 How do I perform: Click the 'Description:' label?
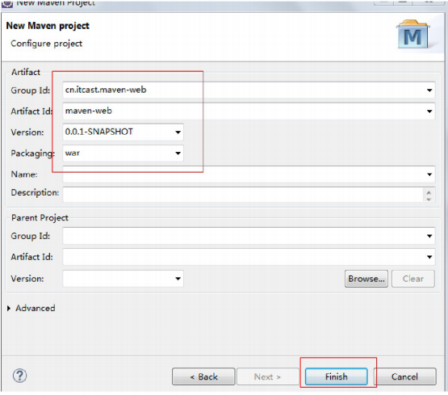click(x=35, y=192)
